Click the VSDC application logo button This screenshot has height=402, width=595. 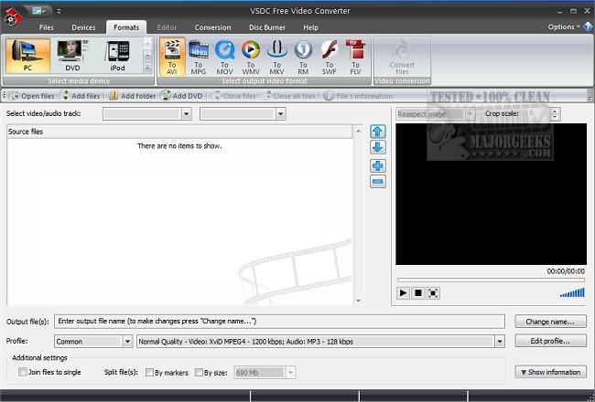pos(13,16)
